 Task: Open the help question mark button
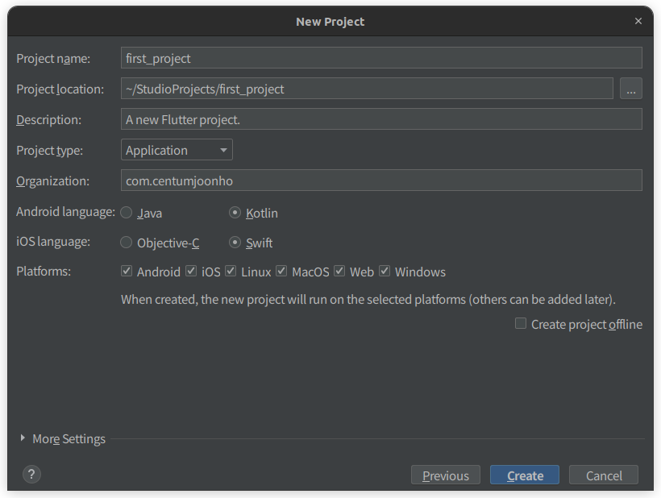point(31,475)
